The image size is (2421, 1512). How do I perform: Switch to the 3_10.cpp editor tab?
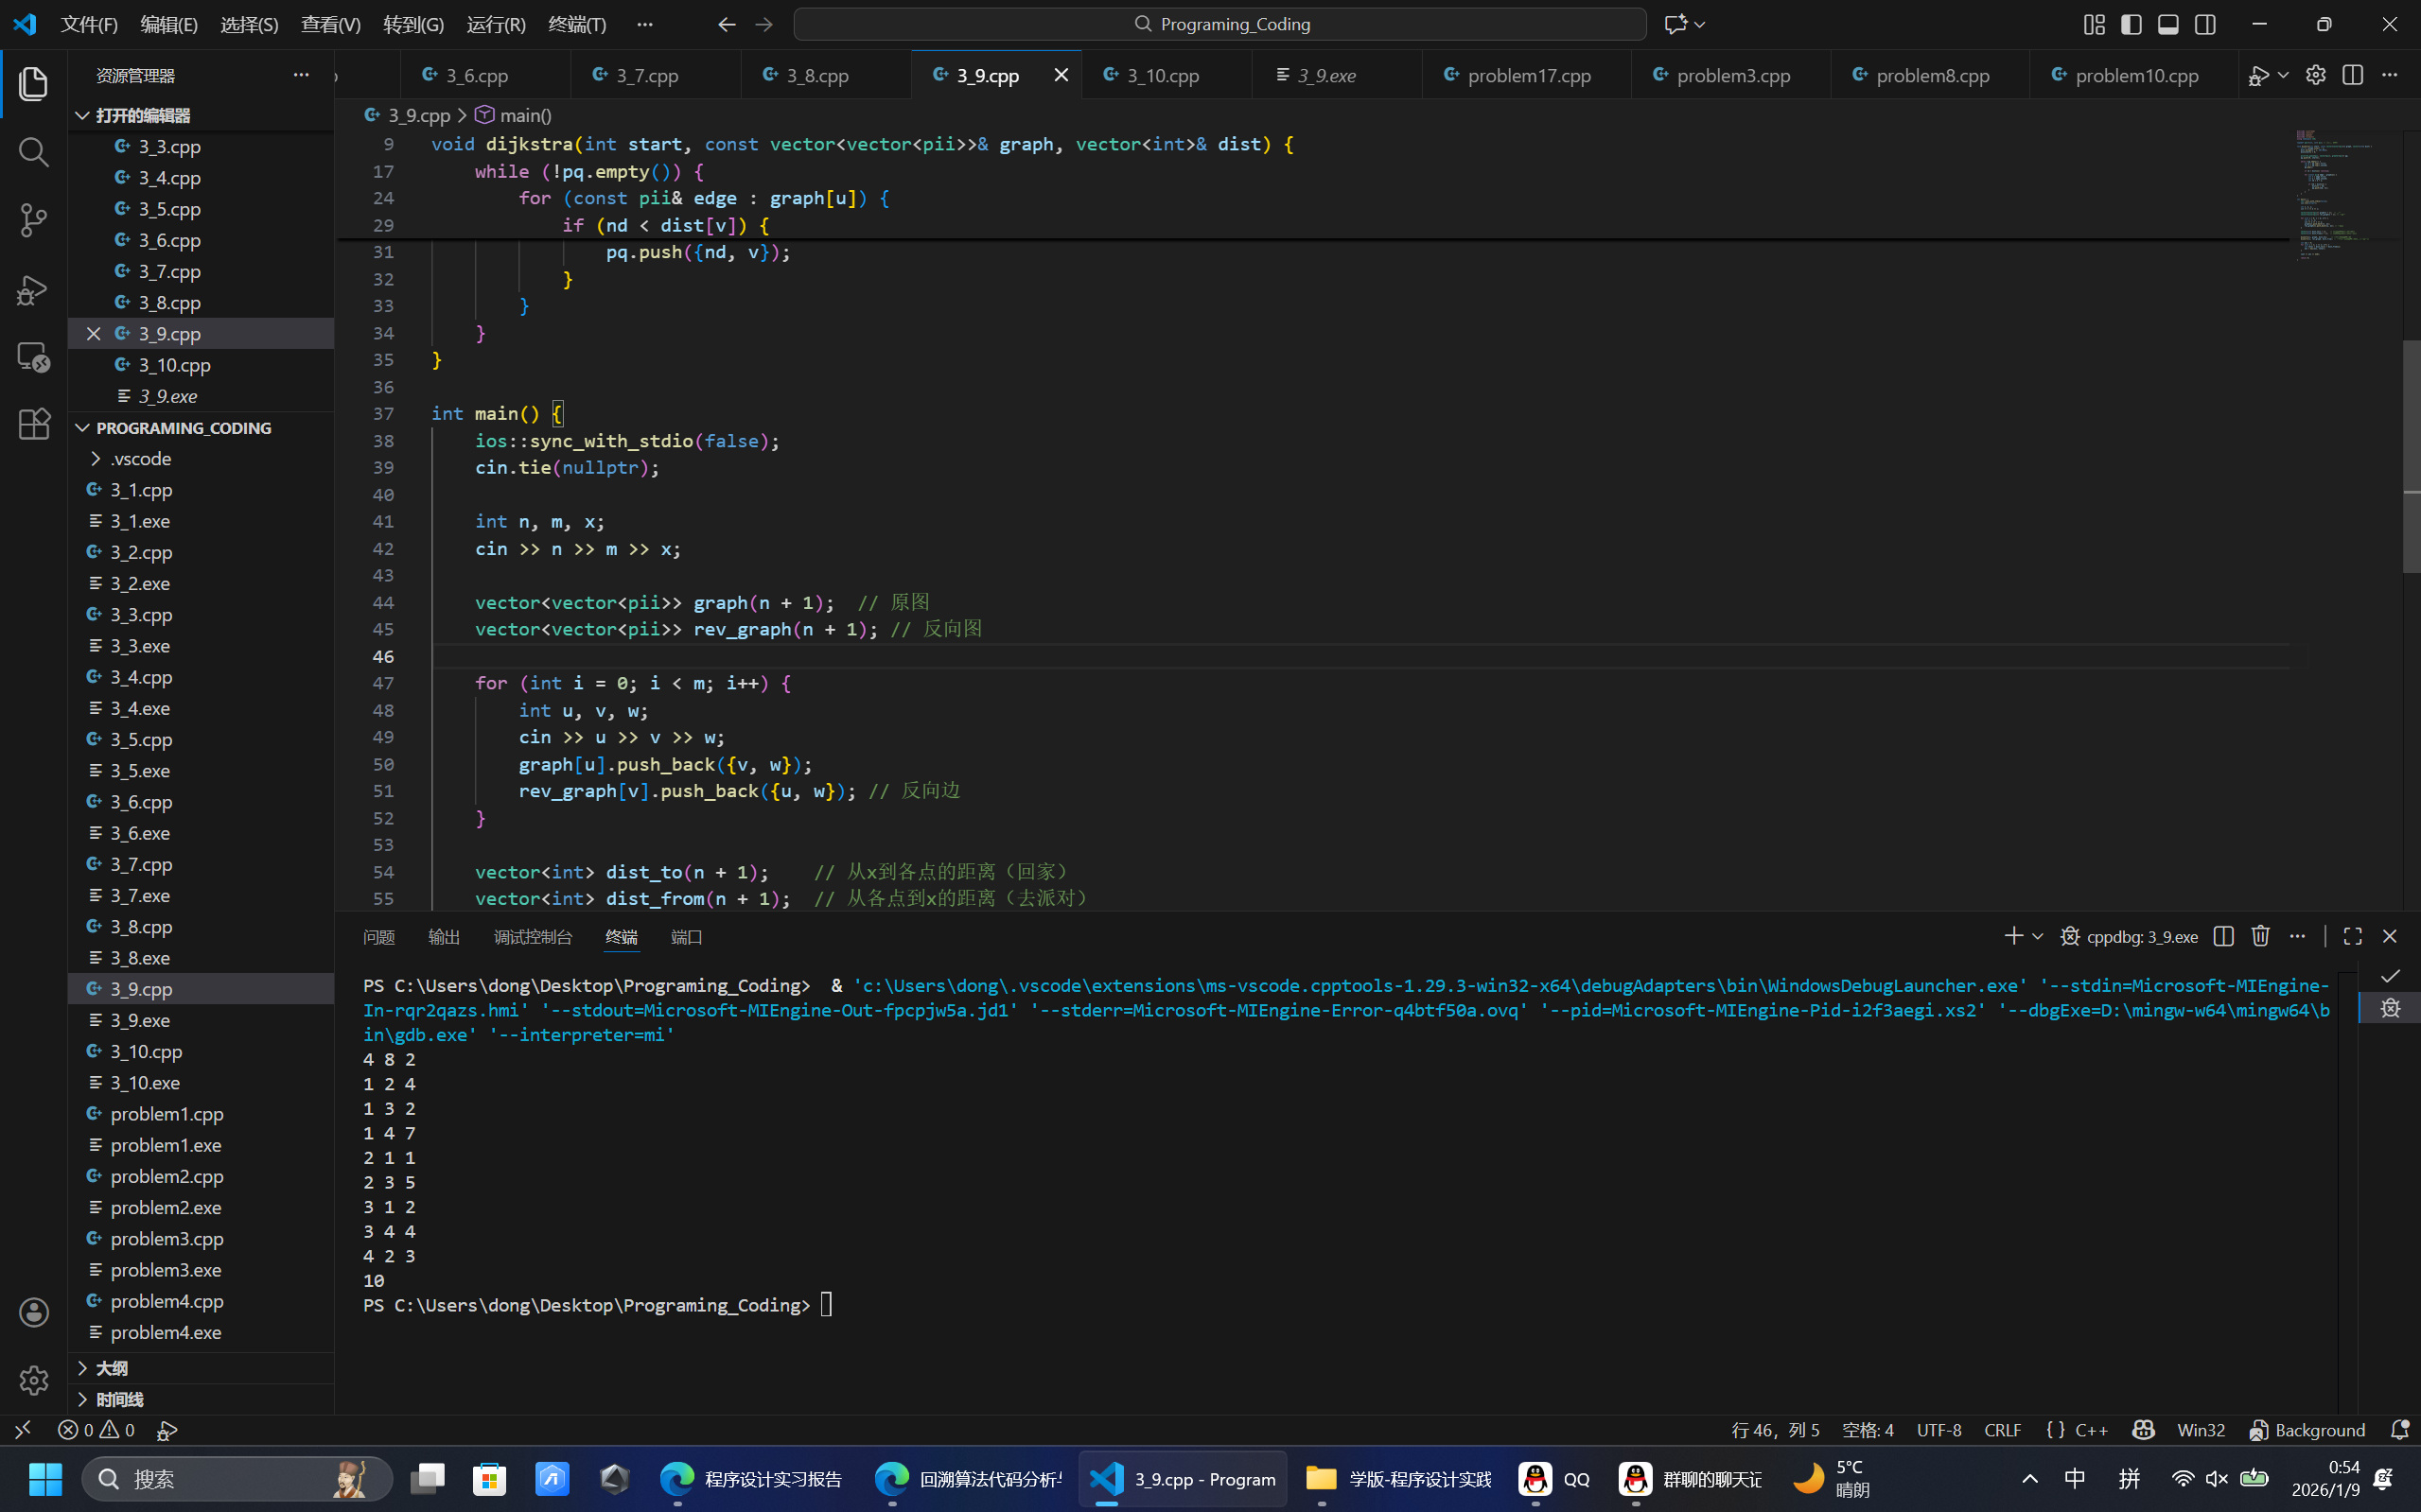1164,75
